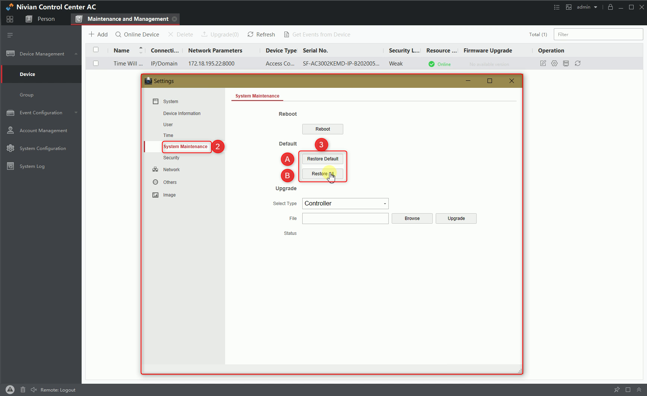Sort by Network Parameters column header
Image resolution: width=647 pixels, height=396 pixels.
click(215, 51)
